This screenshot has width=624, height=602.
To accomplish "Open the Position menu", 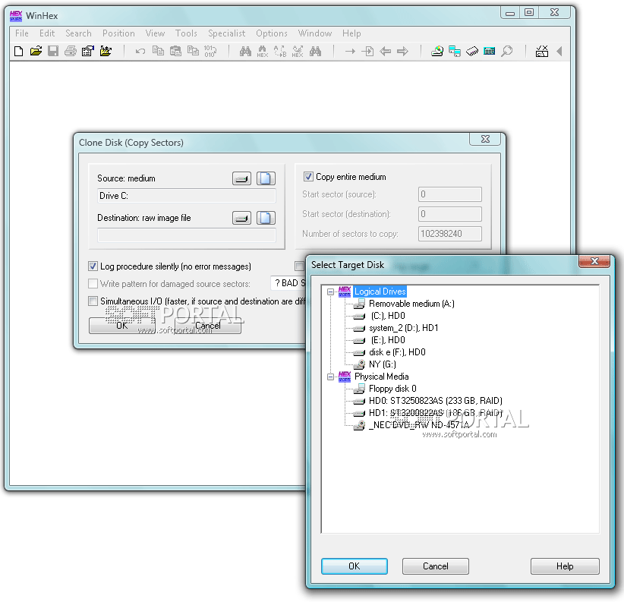I will [118, 33].
